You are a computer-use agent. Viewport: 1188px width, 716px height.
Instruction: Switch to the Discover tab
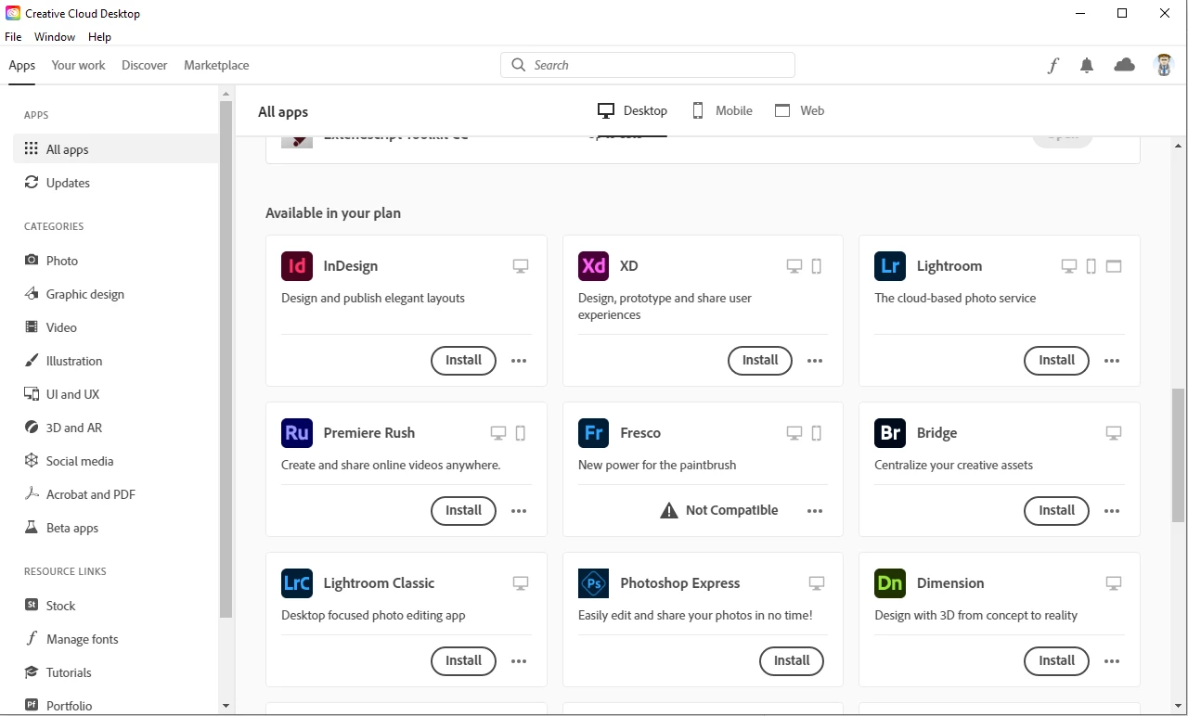click(145, 65)
